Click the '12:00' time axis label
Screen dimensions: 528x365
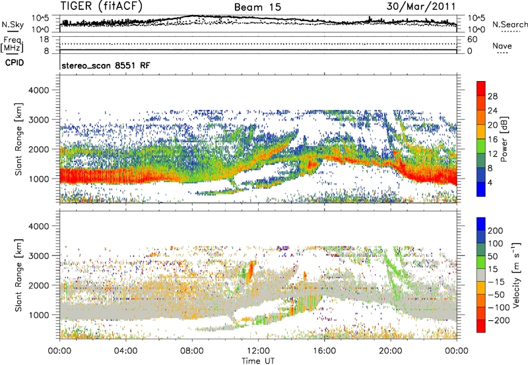tap(258, 351)
